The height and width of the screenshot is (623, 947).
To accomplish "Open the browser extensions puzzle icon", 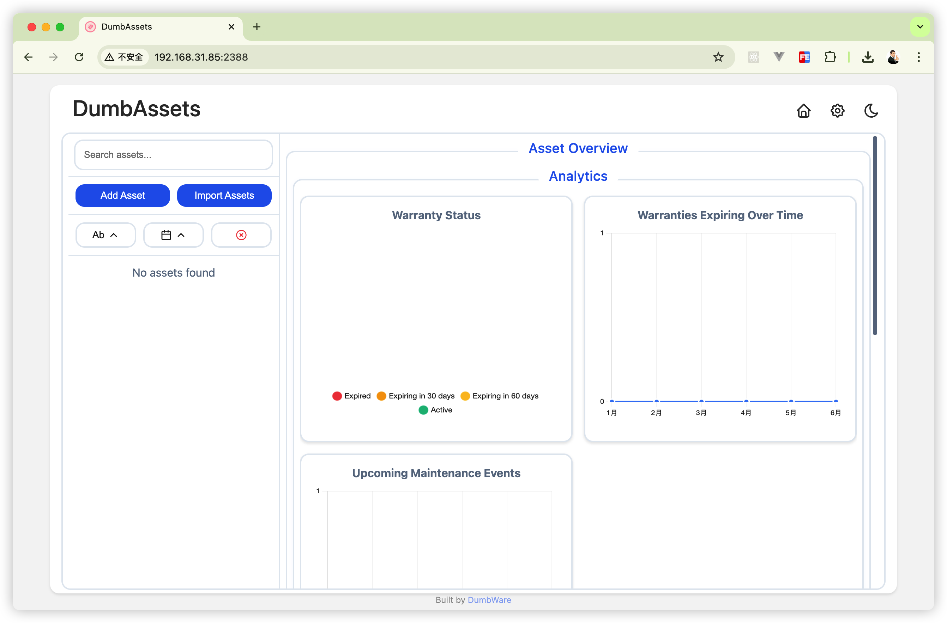I will coord(830,57).
